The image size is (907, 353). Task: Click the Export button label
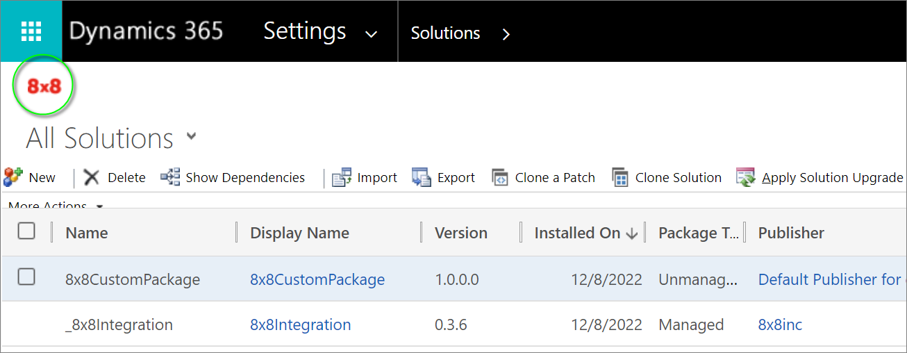(456, 178)
